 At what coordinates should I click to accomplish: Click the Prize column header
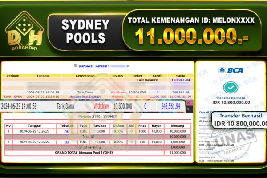pyautogui.click(x=142, y=125)
